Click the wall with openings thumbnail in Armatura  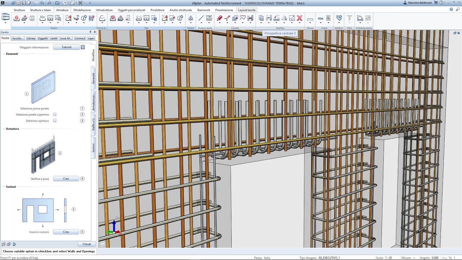pos(43,155)
